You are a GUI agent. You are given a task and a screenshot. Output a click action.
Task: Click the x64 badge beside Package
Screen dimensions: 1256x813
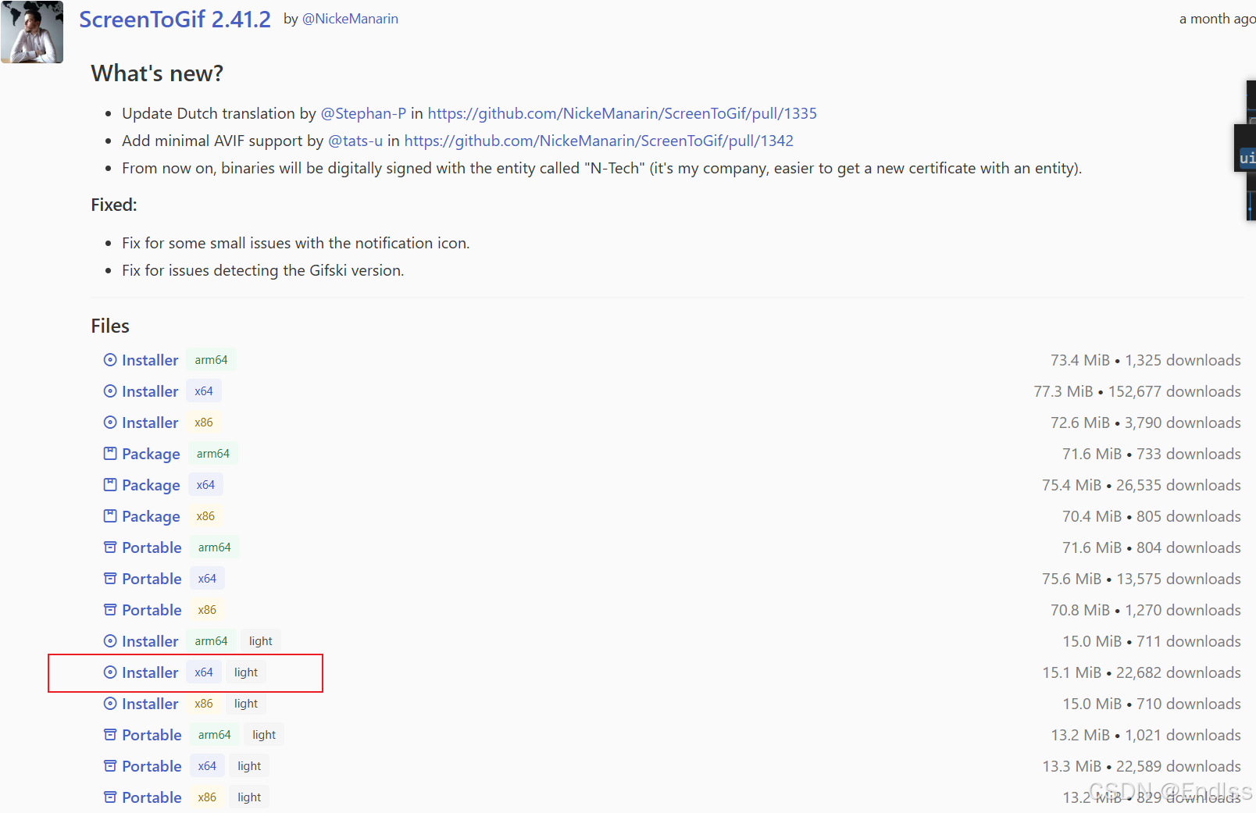pyautogui.click(x=205, y=485)
